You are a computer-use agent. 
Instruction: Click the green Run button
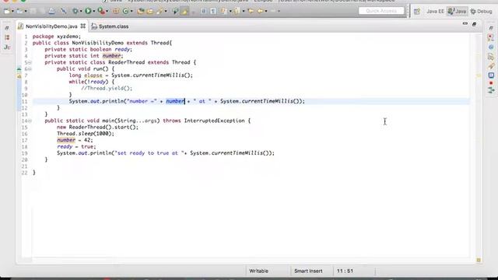[x=88, y=11]
